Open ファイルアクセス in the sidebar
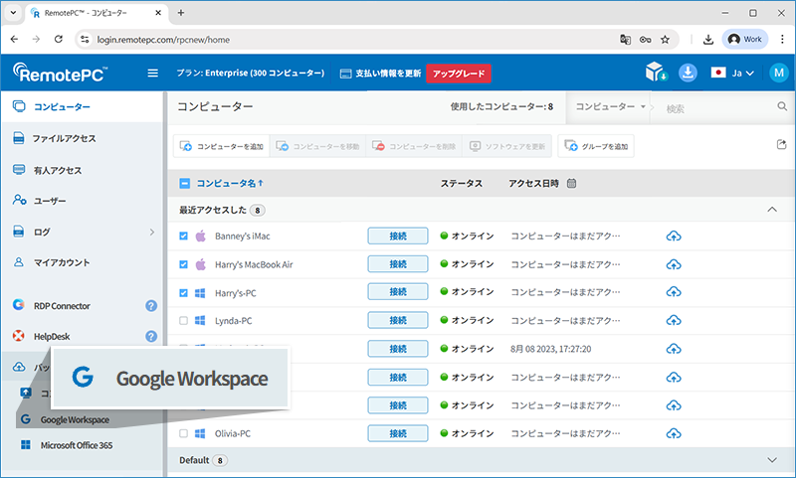796x478 pixels. (x=64, y=138)
